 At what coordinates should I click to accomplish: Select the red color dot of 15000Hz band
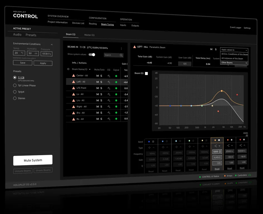(240, 140)
